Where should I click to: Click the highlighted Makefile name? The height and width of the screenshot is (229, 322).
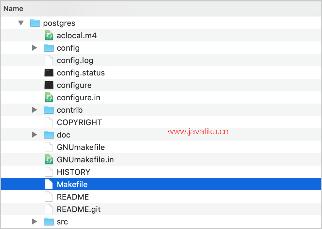(72, 184)
